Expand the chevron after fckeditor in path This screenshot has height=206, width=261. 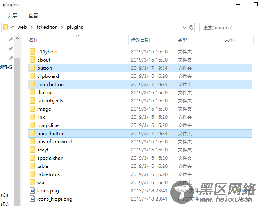point(62,27)
